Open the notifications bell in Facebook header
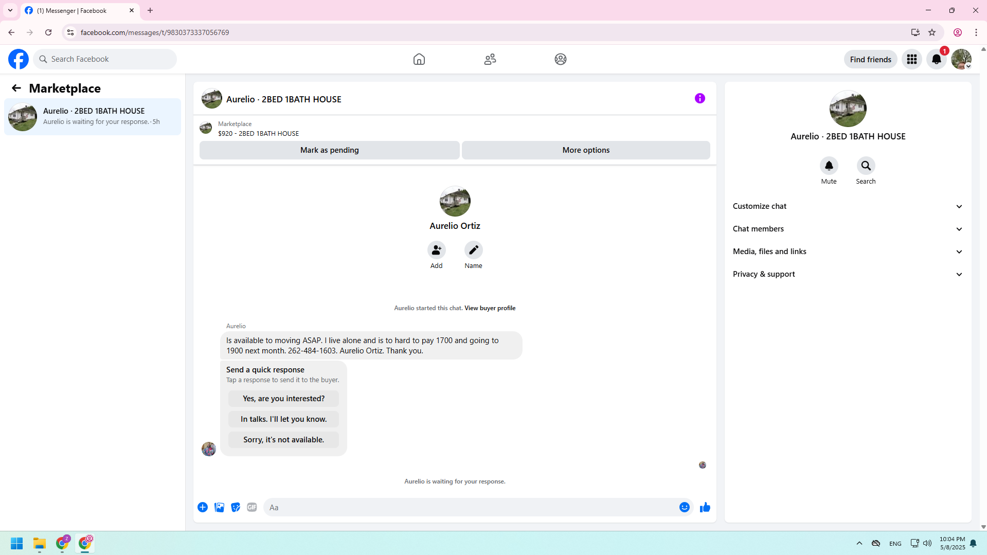Screen dimensions: 987x555 click(x=937, y=59)
